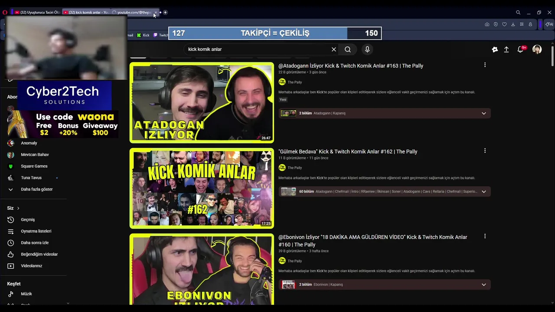Click The Pally channel avatar under video #162
555x312 pixels.
point(282,168)
